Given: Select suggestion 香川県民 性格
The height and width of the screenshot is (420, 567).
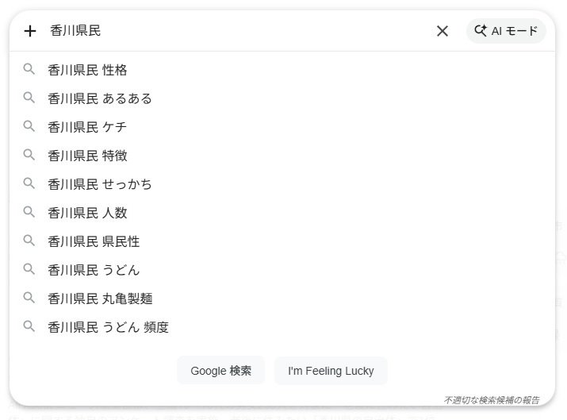Looking at the screenshot, I should pos(87,70).
